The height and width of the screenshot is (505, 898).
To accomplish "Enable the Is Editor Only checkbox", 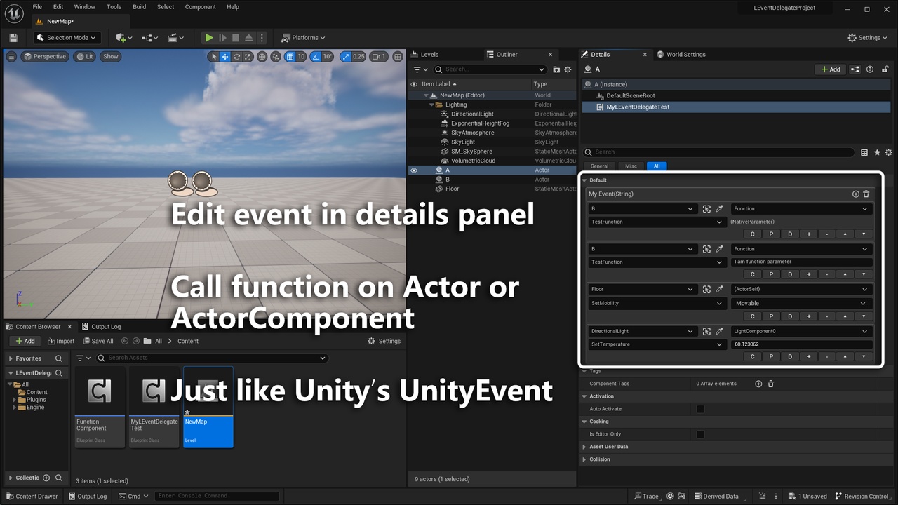I will point(700,434).
